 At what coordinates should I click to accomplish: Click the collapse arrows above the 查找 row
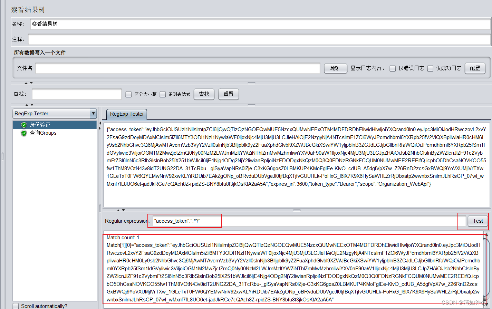[29, 83]
